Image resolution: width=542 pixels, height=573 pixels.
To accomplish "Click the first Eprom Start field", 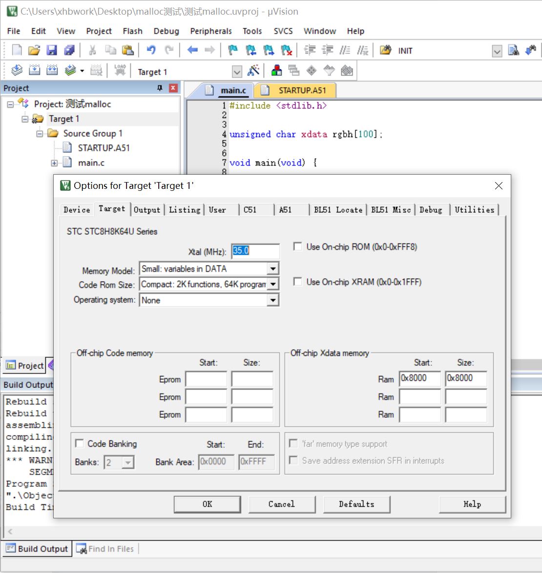I will click(x=206, y=379).
